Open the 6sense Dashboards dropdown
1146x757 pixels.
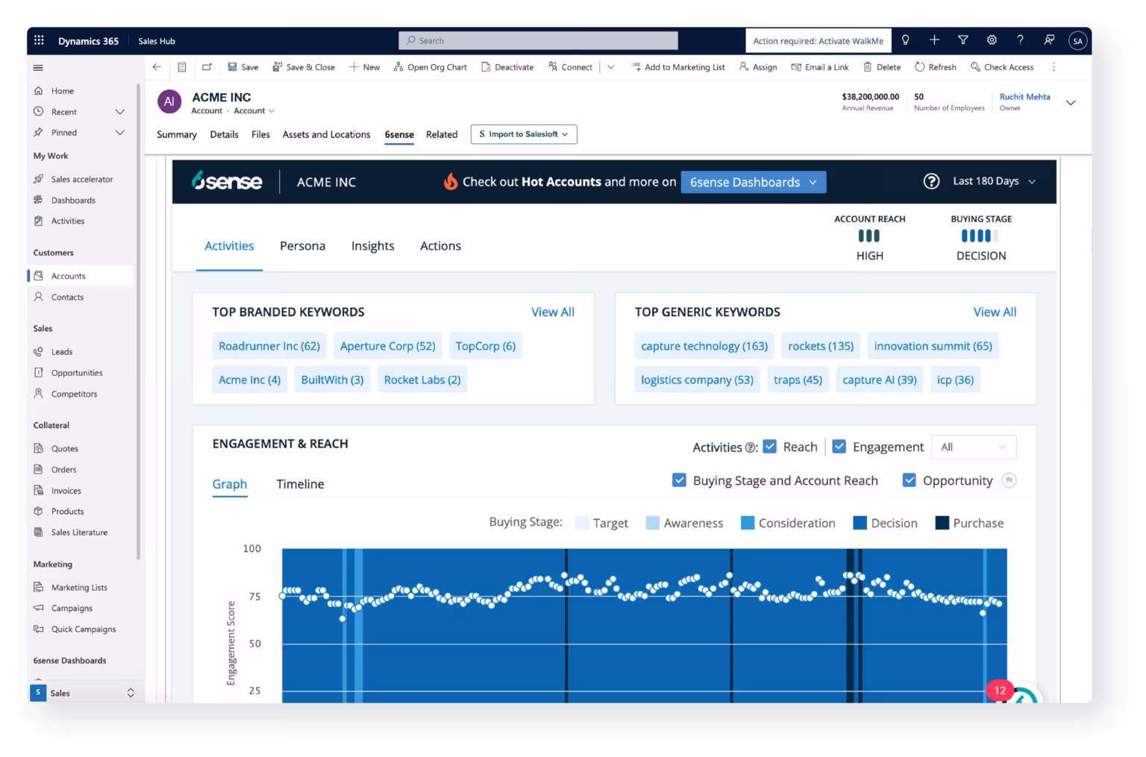(x=754, y=182)
